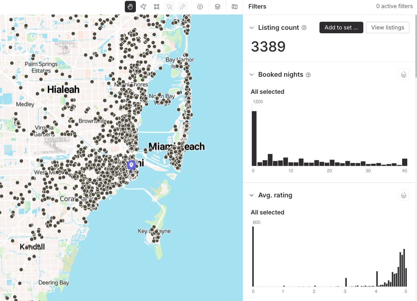Click the add plus-circle icon
Screen dimensions: 417x301
(200, 7)
